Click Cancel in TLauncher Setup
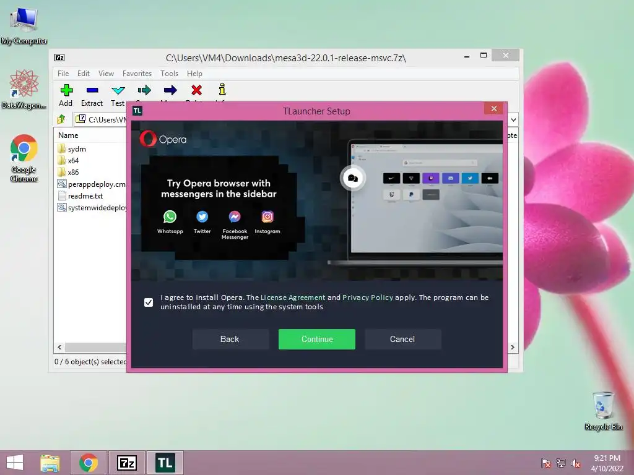Image resolution: width=634 pixels, height=475 pixels. (402, 340)
